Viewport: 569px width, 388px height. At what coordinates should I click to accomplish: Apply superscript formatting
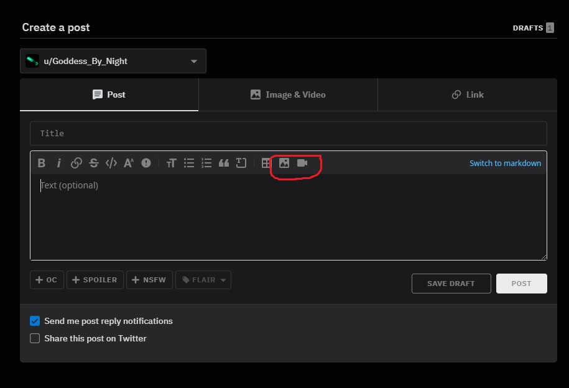(129, 163)
